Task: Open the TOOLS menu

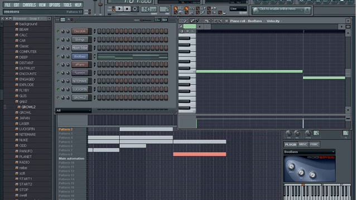Action: click(x=67, y=5)
